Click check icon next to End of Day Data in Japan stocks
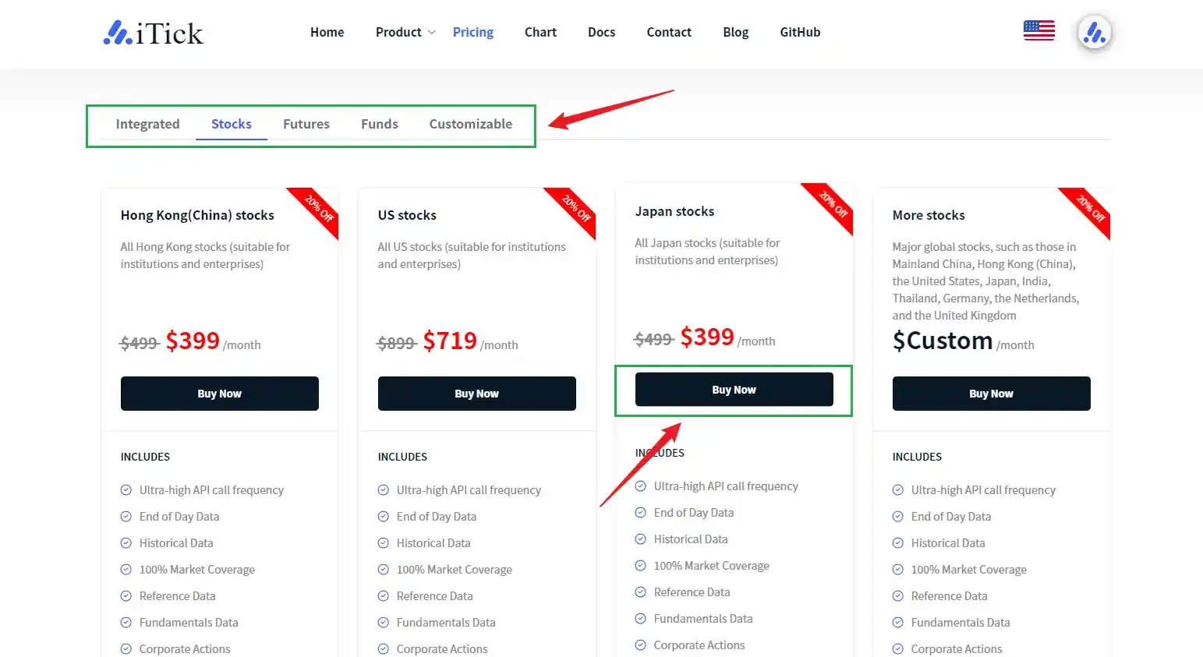 coord(640,513)
